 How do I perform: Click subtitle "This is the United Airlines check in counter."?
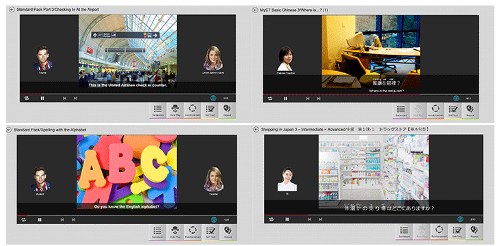click(x=128, y=85)
